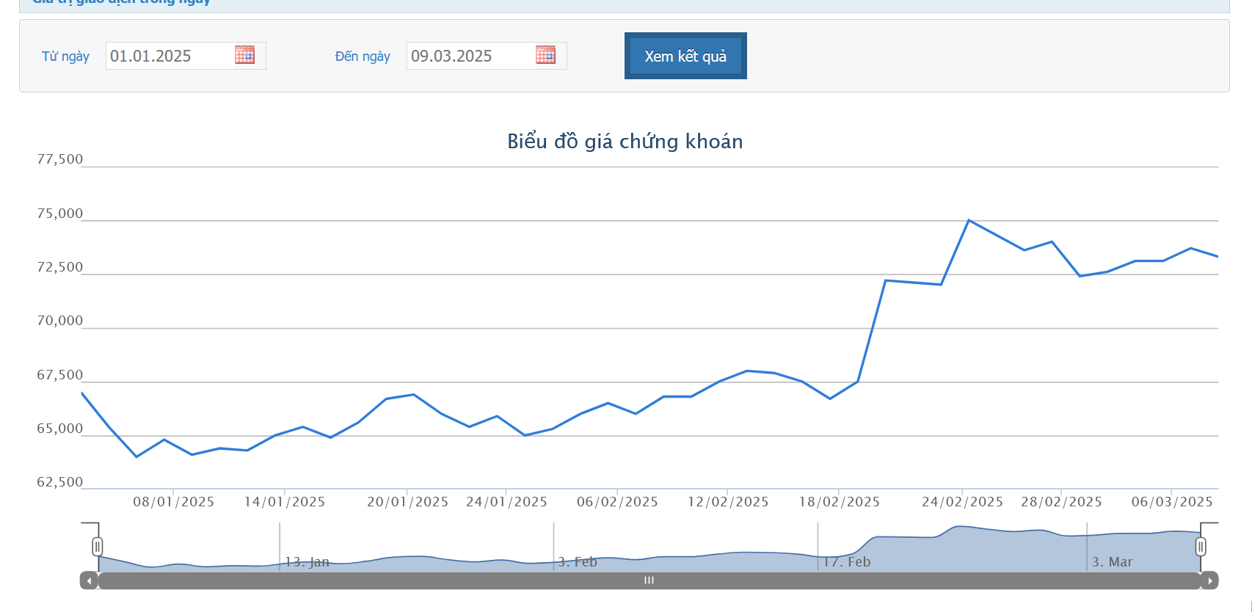Click the '3. Feb' marker in navigator
The image size is (1252, 612).
(578, 562)
